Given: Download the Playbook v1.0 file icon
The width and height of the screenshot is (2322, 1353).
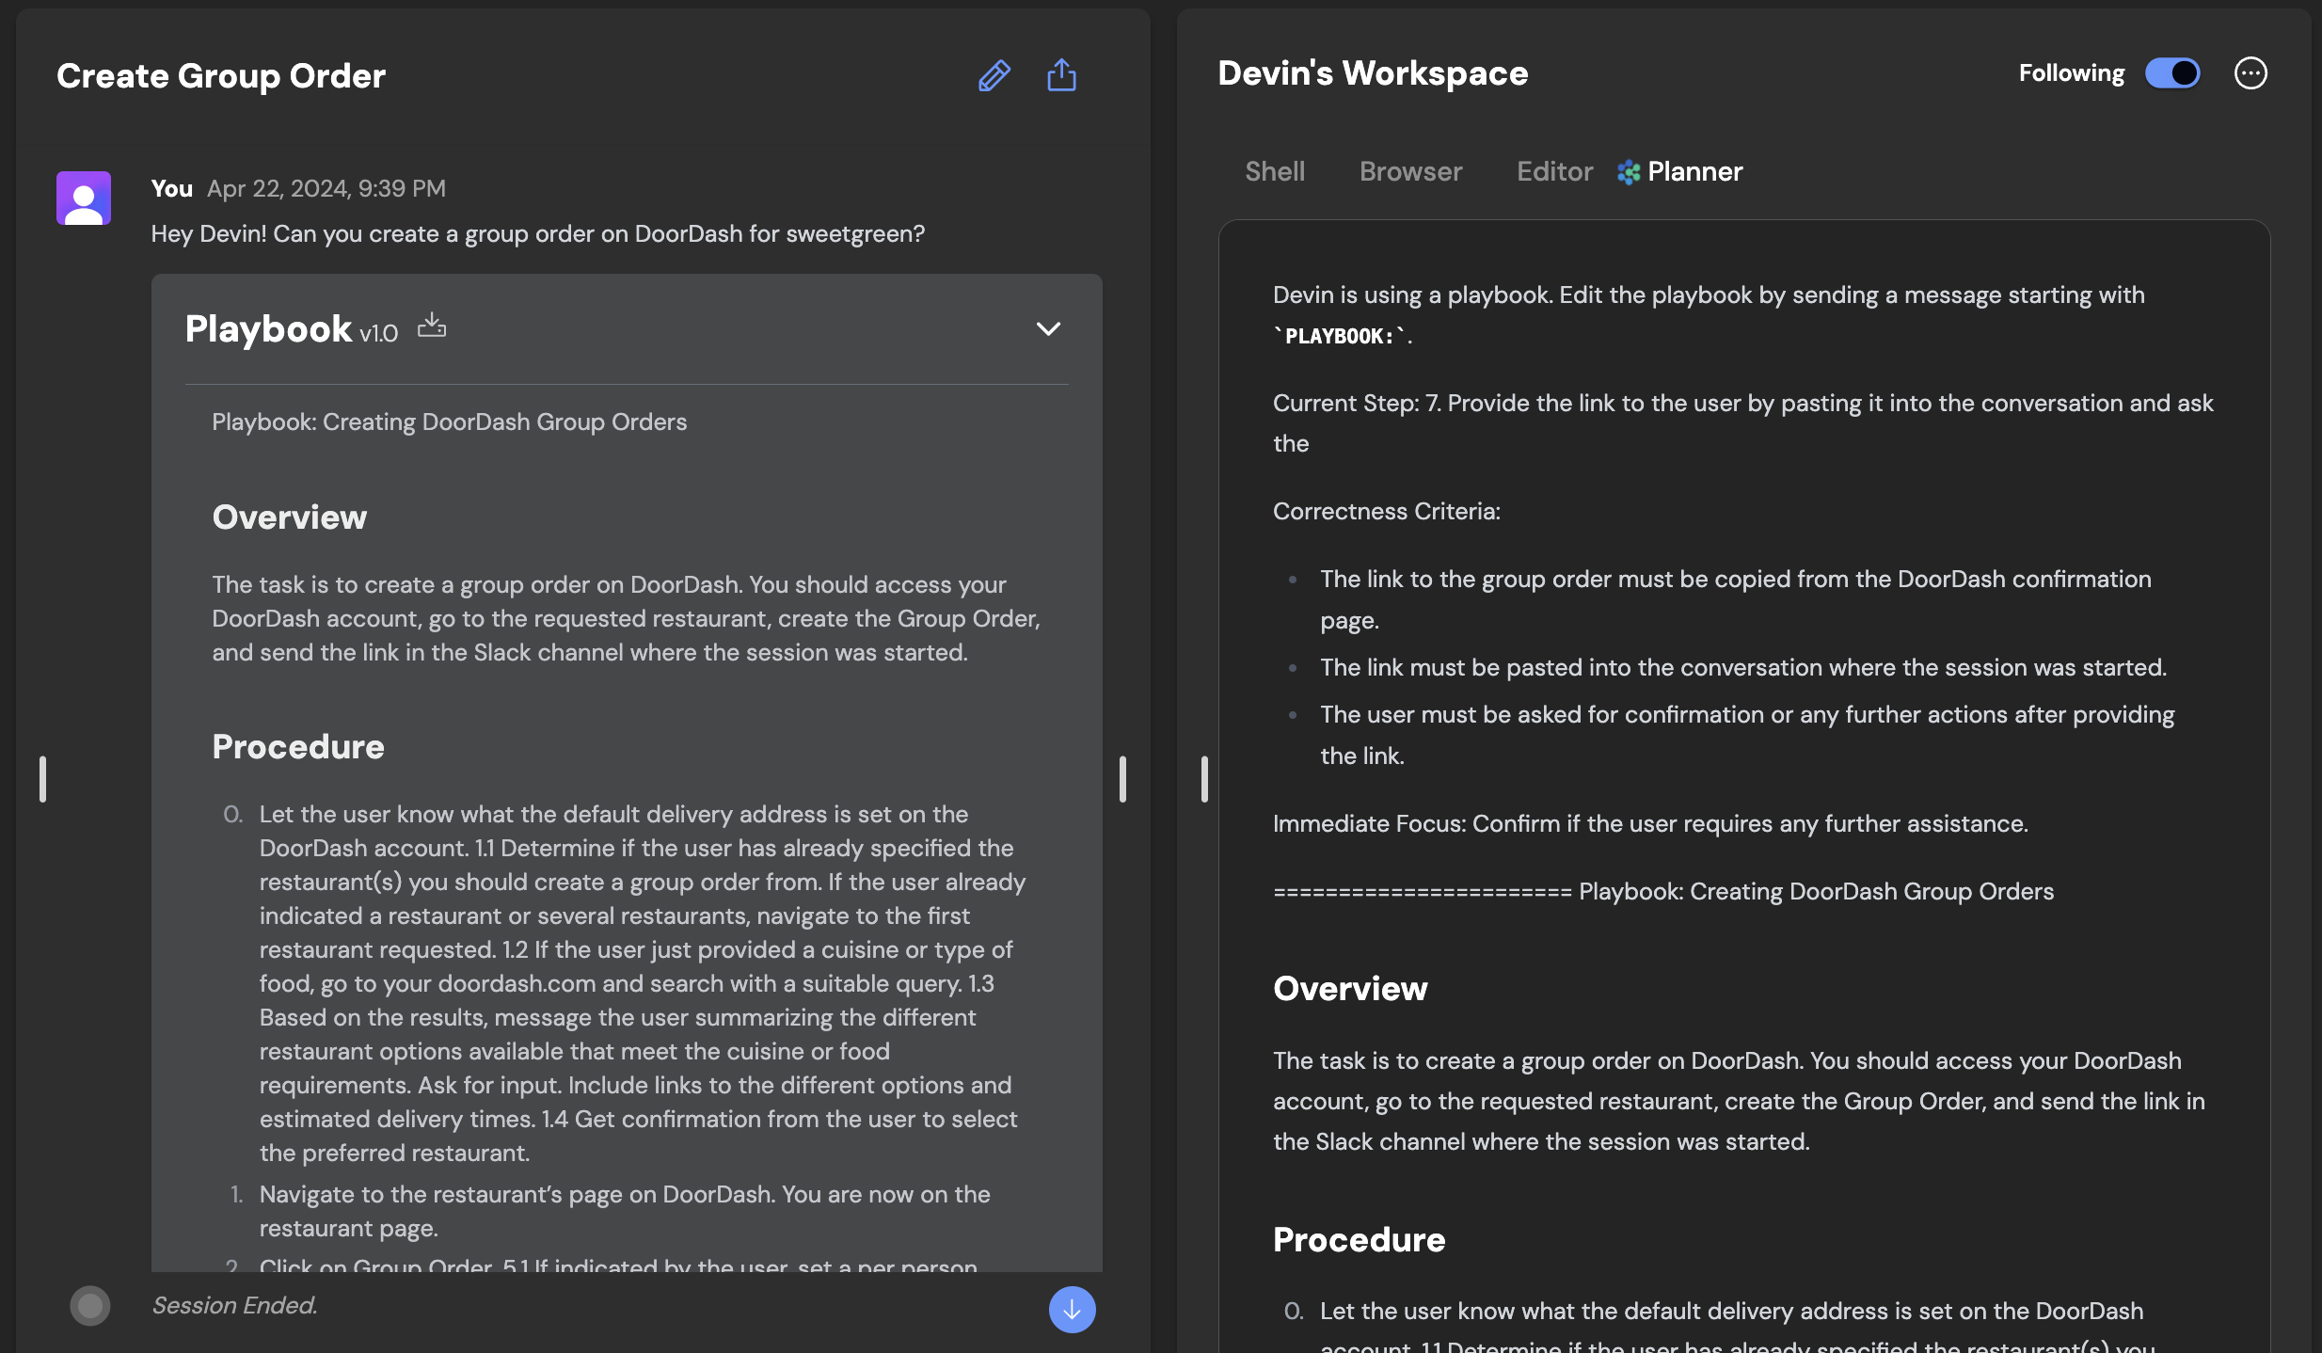Looking at the screenshot, I should coord(432,326).
